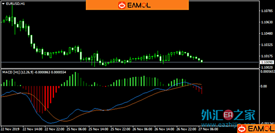Click the EAMOL robot icon in top banner
This screenshot has height=133, width=275.
122,5
